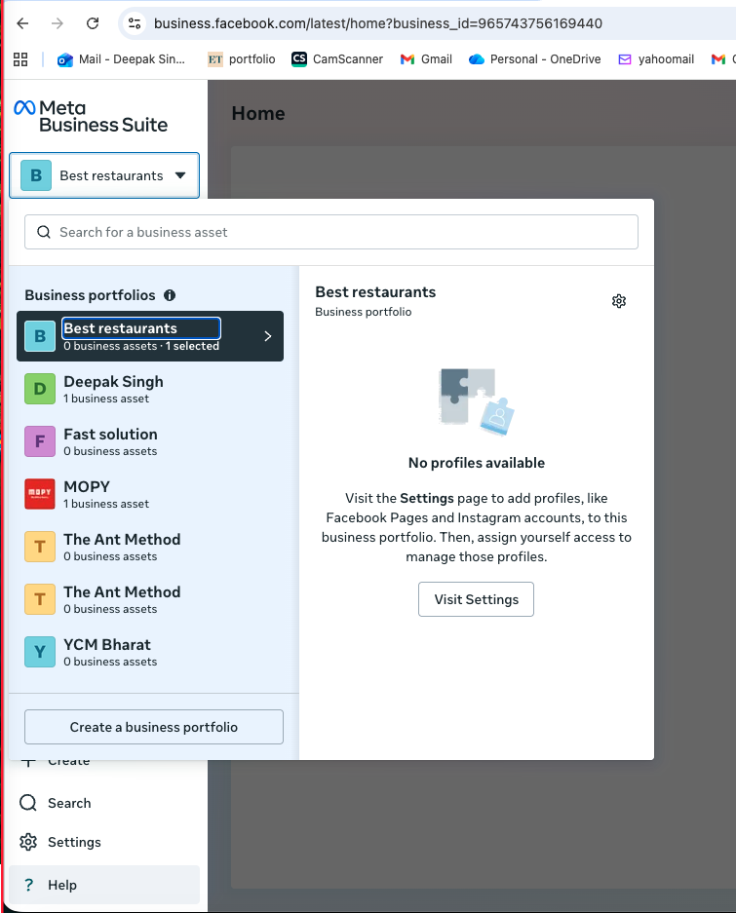Screen dimensions: 736x913
Task: Click the magnifier icon in asset search
Action: (x=44, y=232)
